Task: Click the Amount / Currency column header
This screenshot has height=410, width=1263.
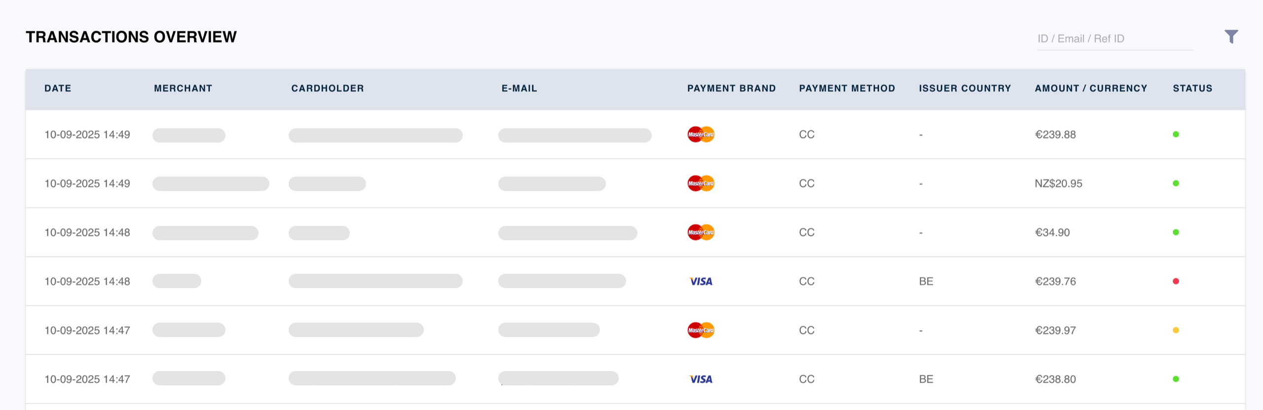Action: click(1091, 88)
